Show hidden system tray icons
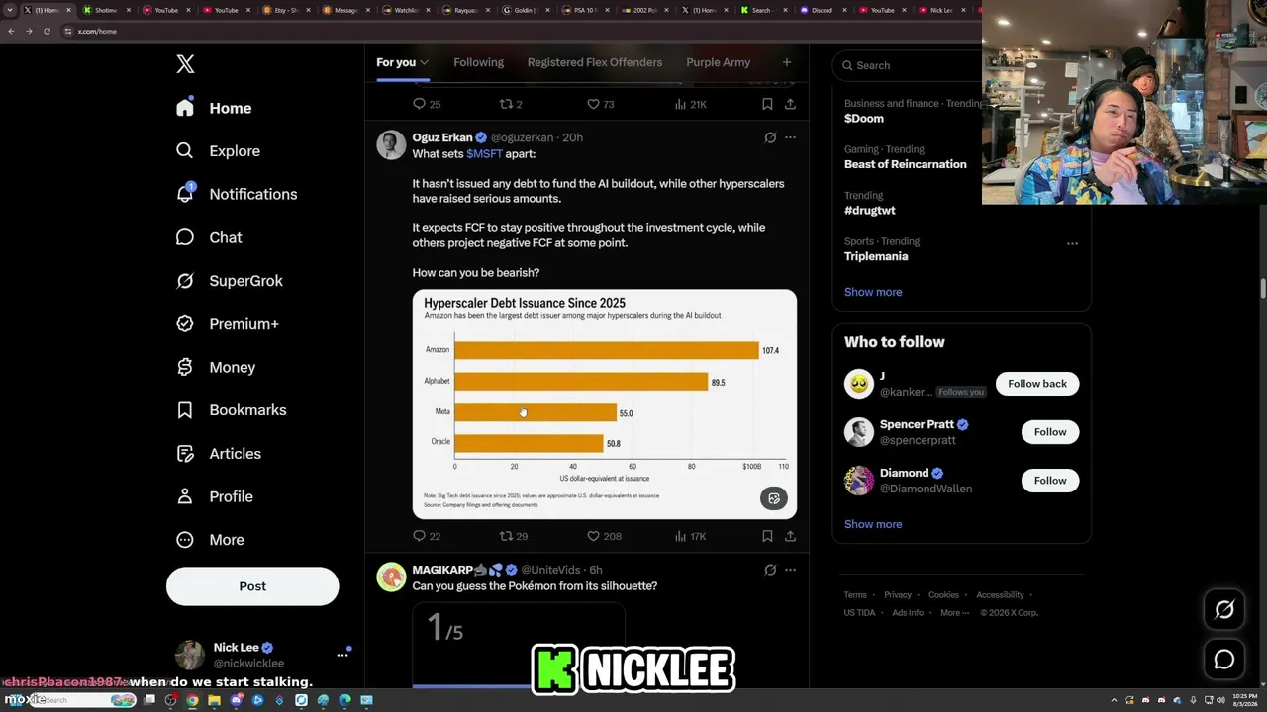This screenshot has height=712, width=1267. coord(1114,700)
